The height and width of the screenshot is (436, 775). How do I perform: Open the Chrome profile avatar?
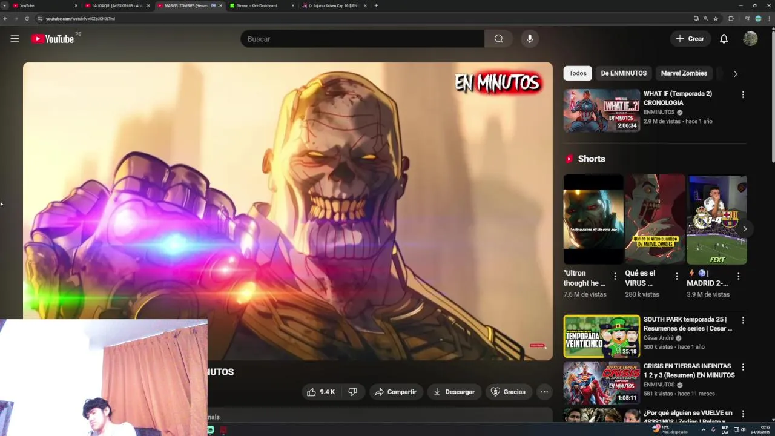(x=758, y=19)
